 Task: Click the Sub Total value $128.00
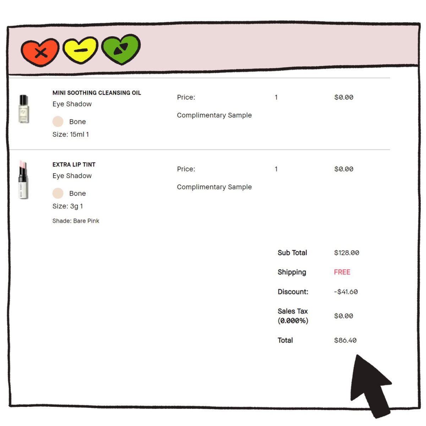coord(347,252)
